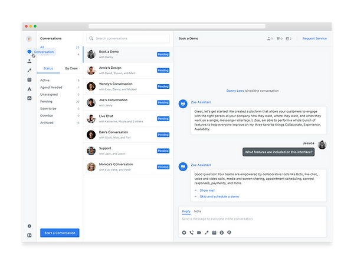Filter by Agend Needed status
The height and width of the screenshot is (264, 354).
[x=60, y=88]
